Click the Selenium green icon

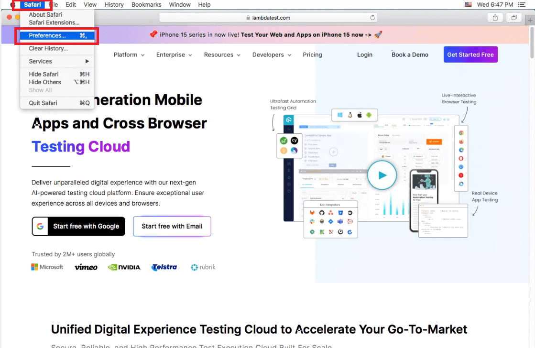click(284, 140)
